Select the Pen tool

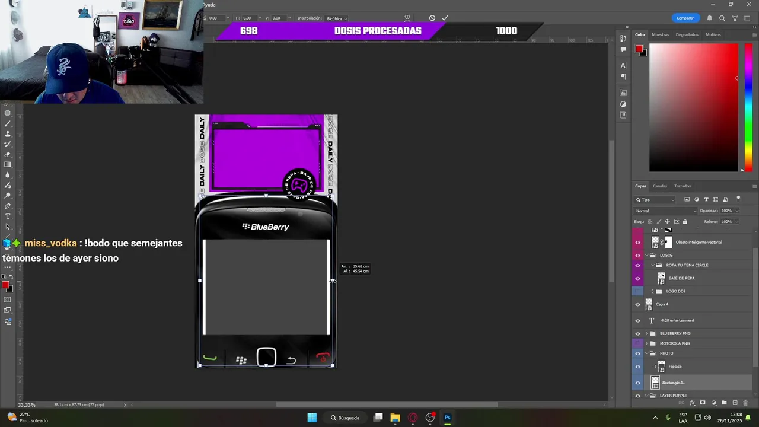coord(8,206)
